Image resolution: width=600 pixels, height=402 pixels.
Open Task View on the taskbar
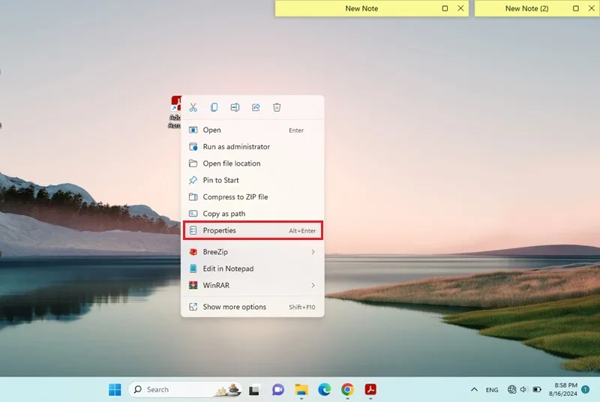254,390
